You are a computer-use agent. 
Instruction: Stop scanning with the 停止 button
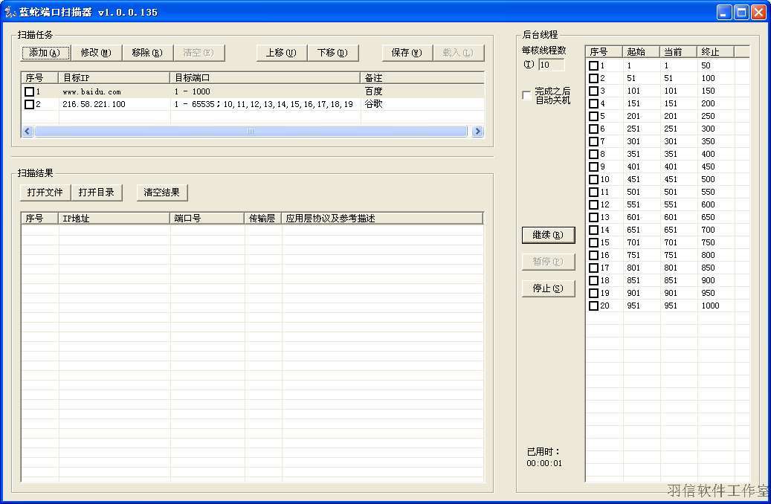click(x=548, y=288)
